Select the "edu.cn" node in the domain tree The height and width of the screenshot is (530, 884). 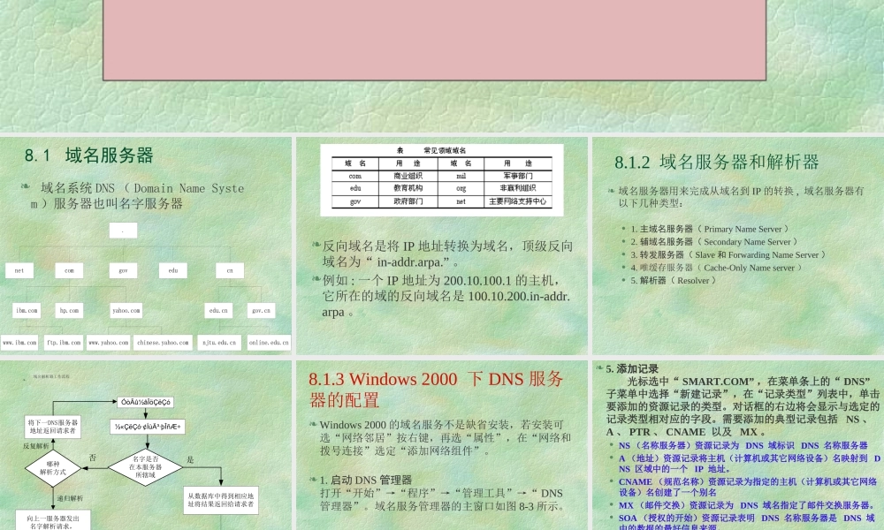(x=217, y=310)
